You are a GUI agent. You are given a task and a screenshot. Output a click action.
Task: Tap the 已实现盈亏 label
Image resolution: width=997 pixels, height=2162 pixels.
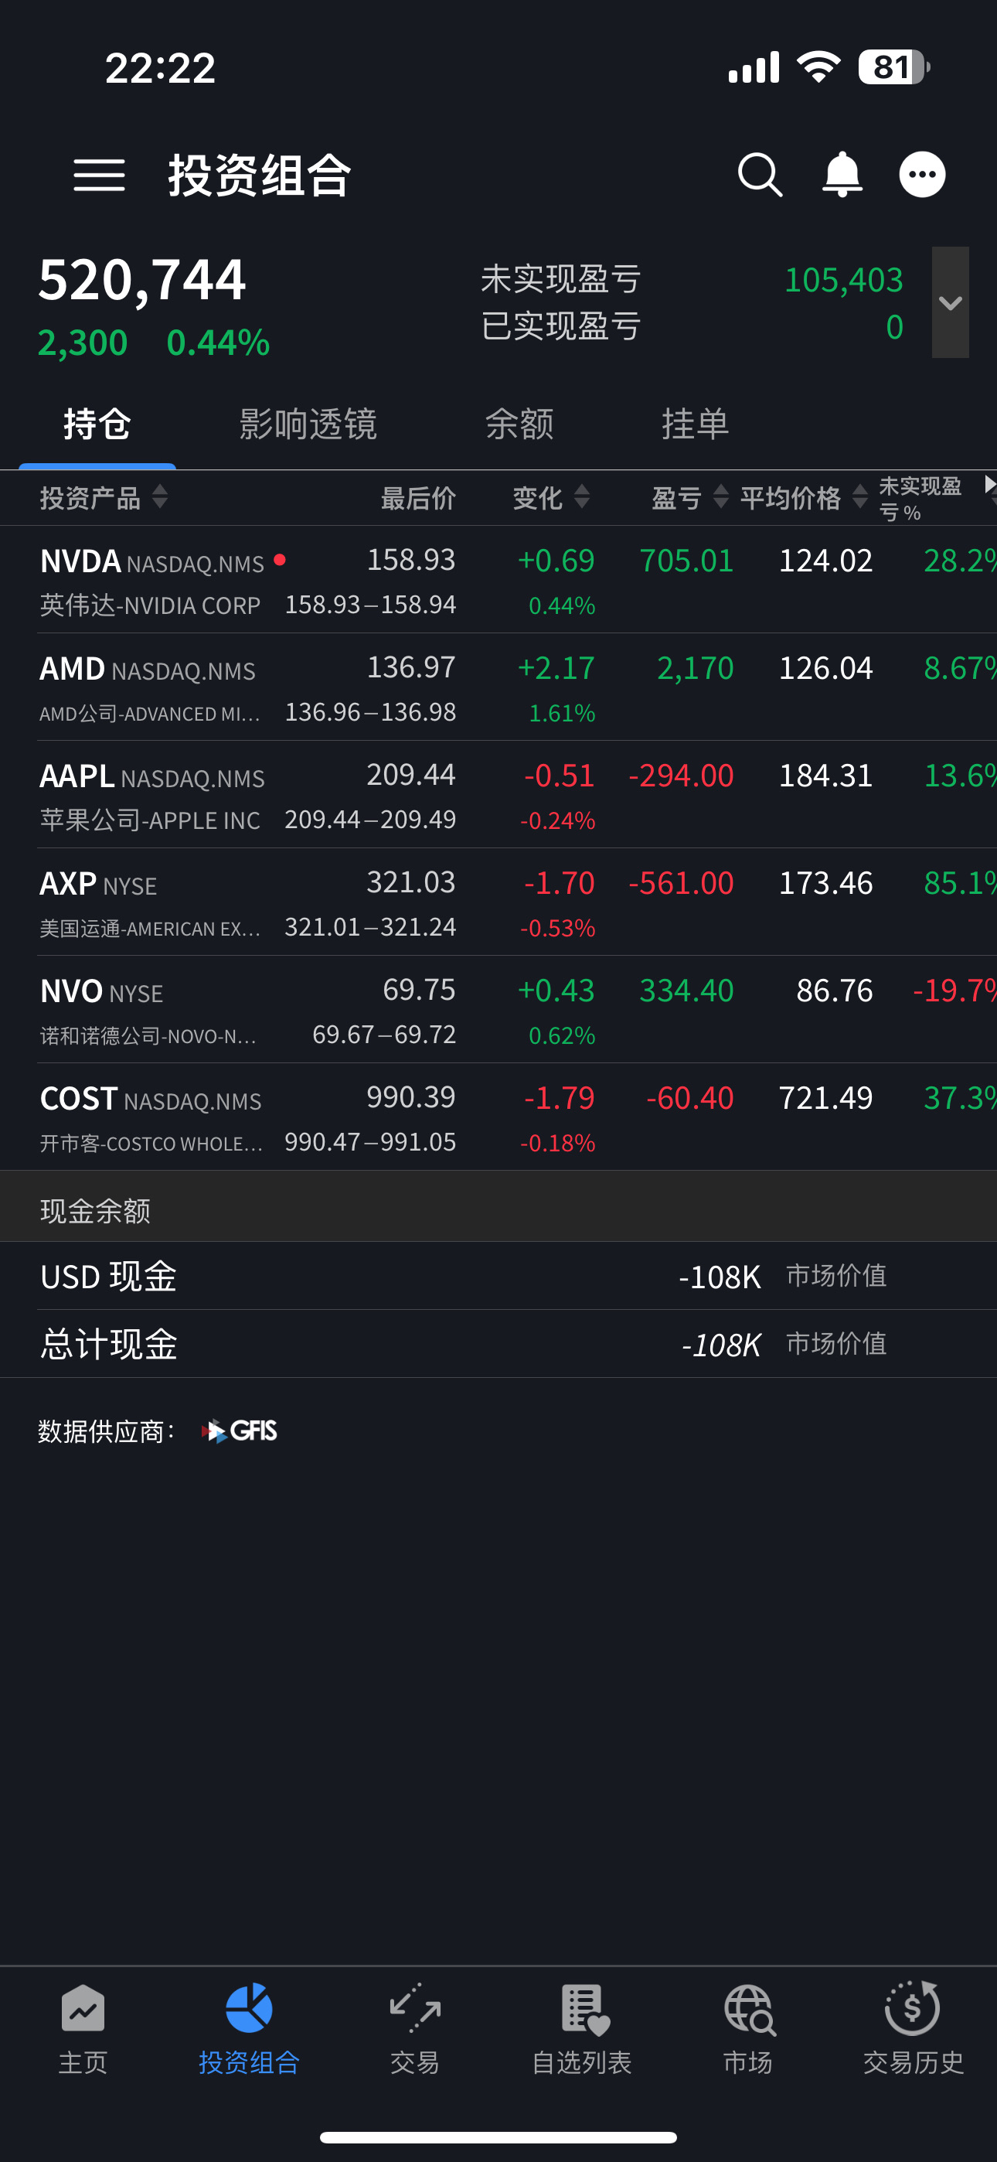pos(560,326)
